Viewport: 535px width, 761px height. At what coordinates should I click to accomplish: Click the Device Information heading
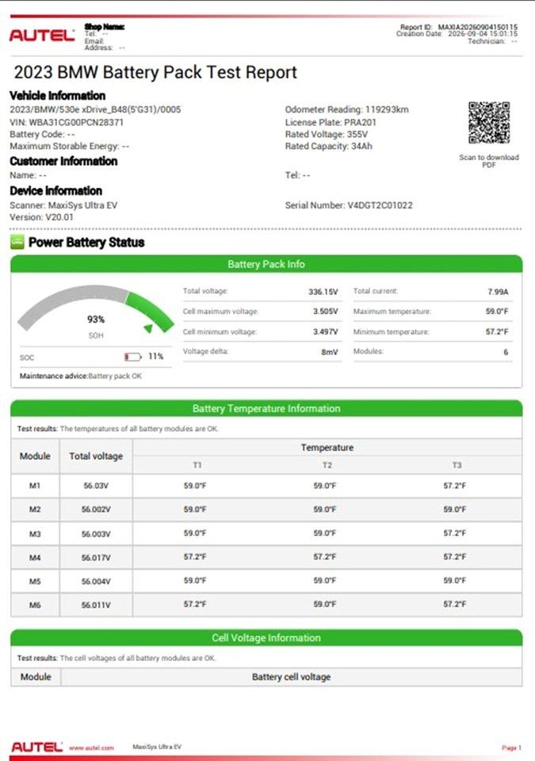tap(55, 191)
